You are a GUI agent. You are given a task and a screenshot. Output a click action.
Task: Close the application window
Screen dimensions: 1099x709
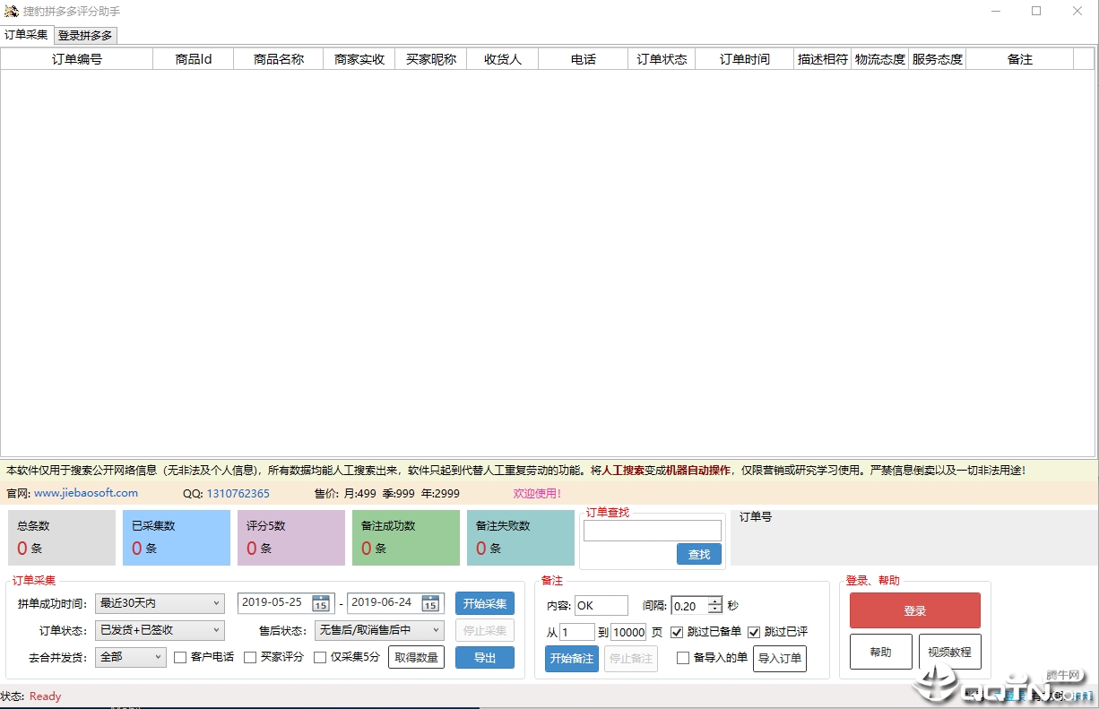pos(1077,12)
